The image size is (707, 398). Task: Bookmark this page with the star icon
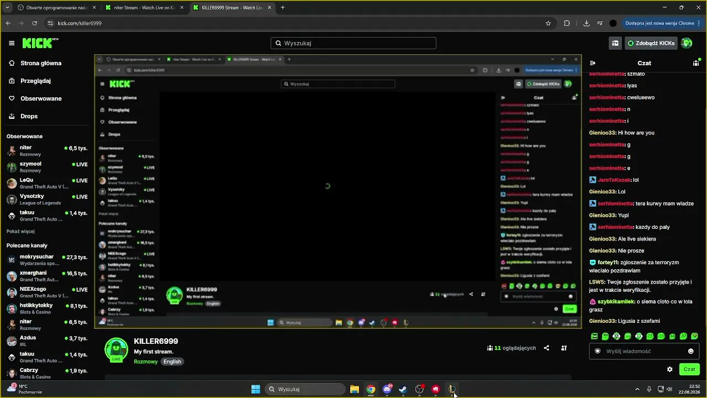(548, 23)
